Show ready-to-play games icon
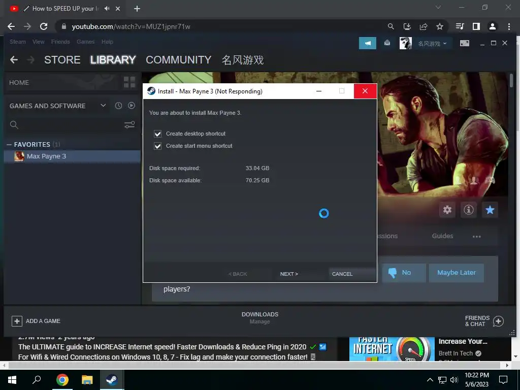Screen dimensions: 520x390 click(x=132, y=106)
